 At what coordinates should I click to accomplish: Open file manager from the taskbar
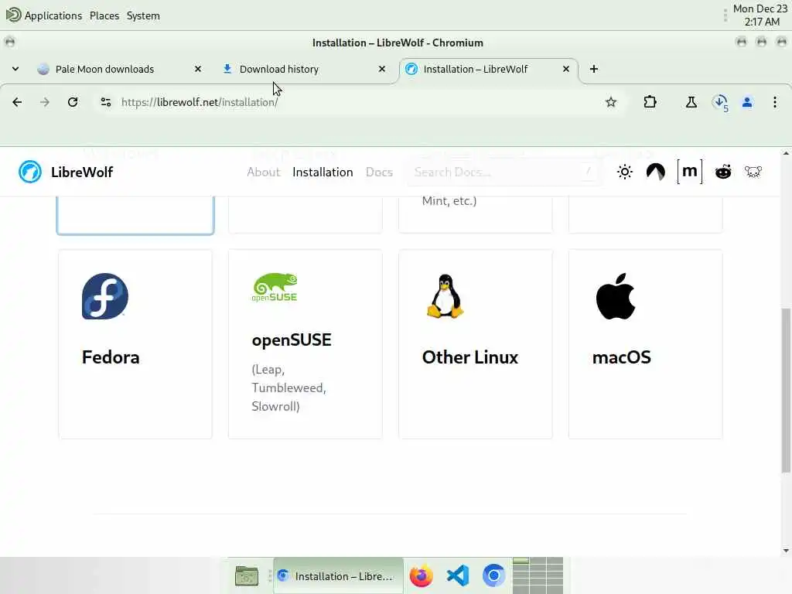pyautogui.click(x=247, y=575)
